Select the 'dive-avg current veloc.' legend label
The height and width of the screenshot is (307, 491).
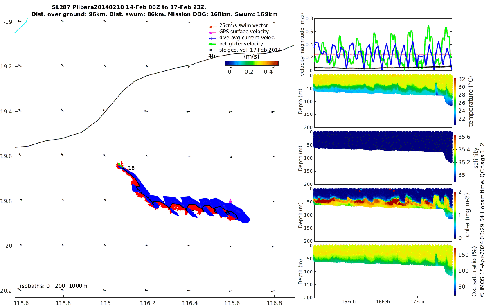[x=247, y=38]
